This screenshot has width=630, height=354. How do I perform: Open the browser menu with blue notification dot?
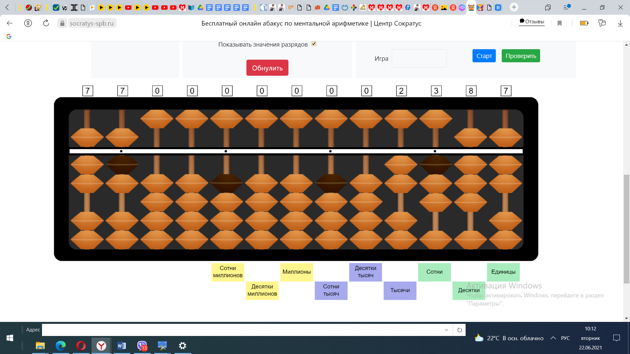click(567, 7)
